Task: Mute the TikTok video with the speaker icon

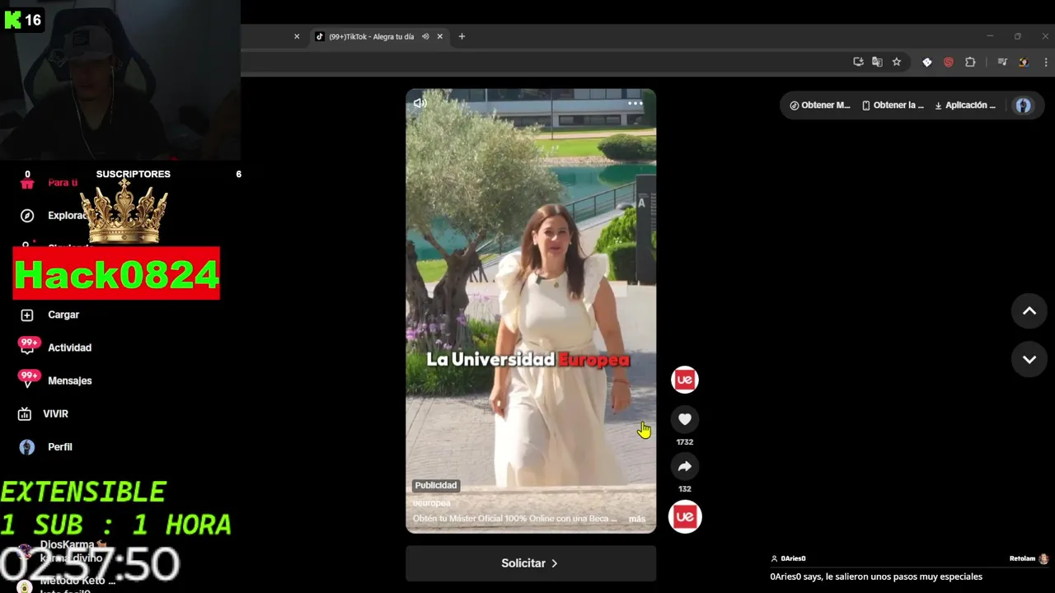Action: (x=420, y=103)
